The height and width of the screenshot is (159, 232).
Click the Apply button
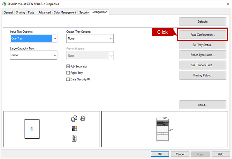coord(200,154)
